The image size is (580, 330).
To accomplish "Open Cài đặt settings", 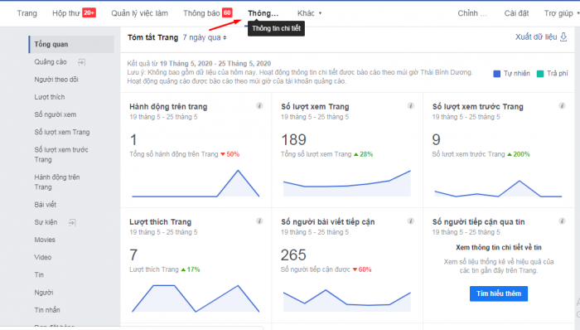I will coord(516,13).
